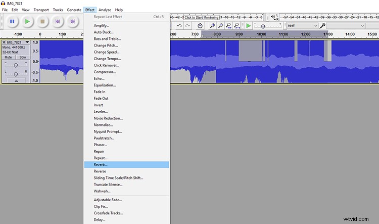379x224 pixels.
Task: Collapse the IMG_7821 track panel
Action: 16,80
